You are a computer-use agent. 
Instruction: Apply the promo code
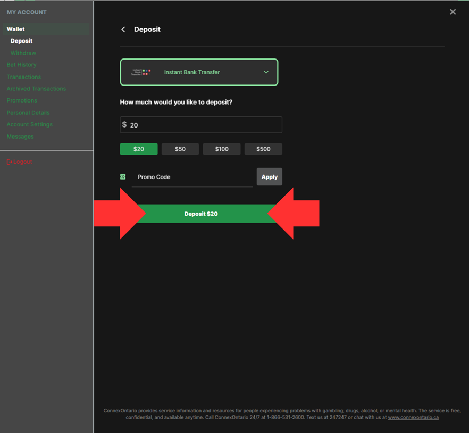click(x=269, y=177)
